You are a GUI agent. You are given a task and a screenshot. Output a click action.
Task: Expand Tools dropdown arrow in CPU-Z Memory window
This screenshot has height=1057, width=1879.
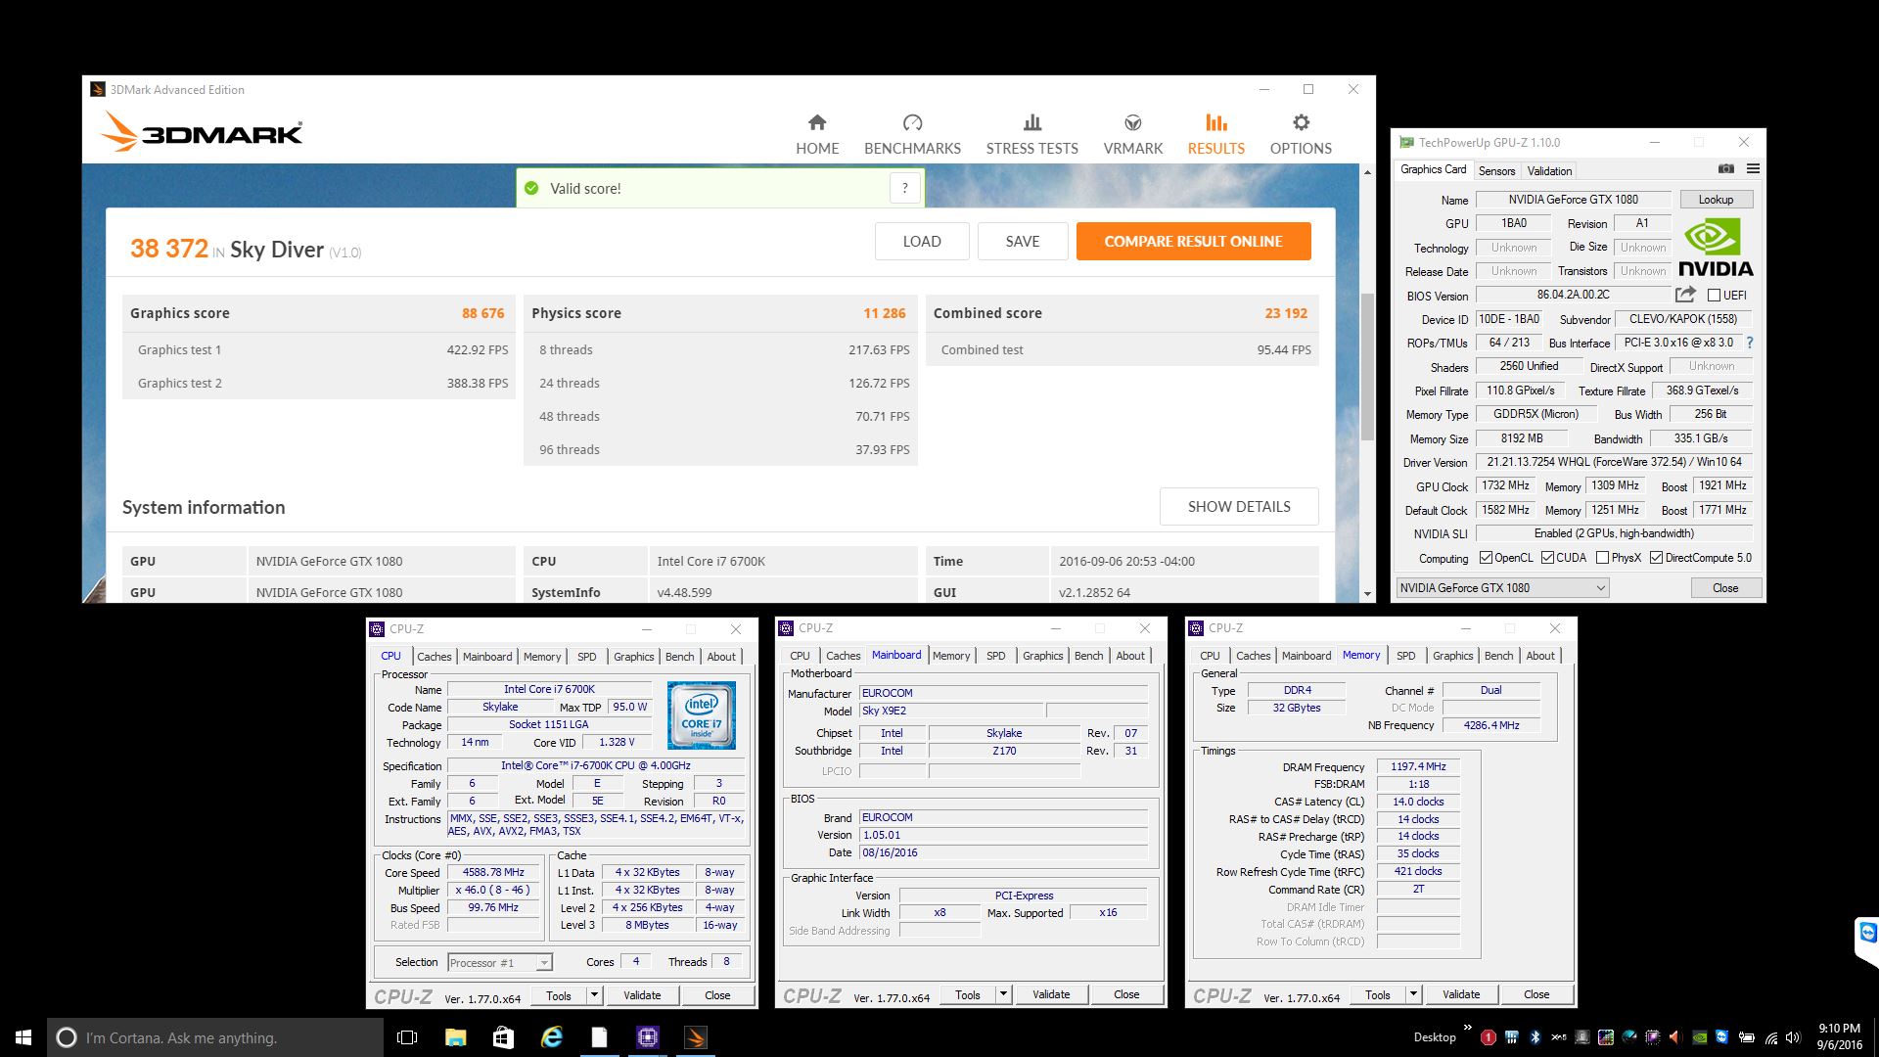pos(1413,994)
